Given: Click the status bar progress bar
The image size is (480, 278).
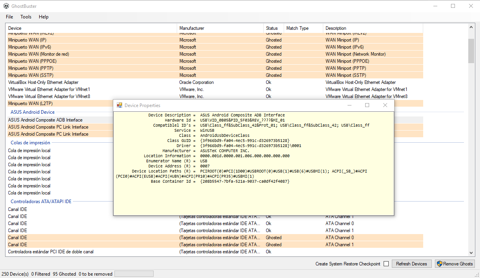Looking at the screenshot, I should [134, 274].
